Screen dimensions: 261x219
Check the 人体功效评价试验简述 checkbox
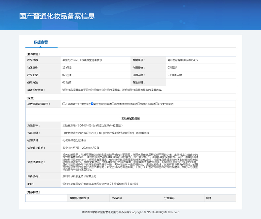pyautogui.click(x=63, y=104)
